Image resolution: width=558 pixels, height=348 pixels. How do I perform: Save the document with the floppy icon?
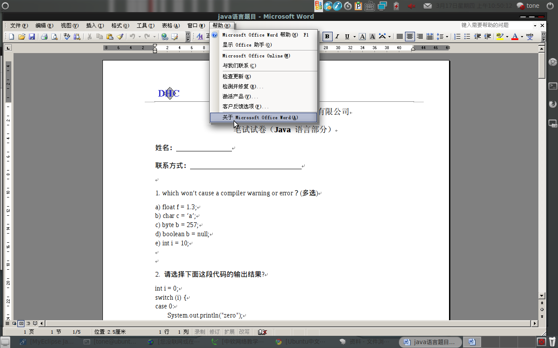click(32, 37)
